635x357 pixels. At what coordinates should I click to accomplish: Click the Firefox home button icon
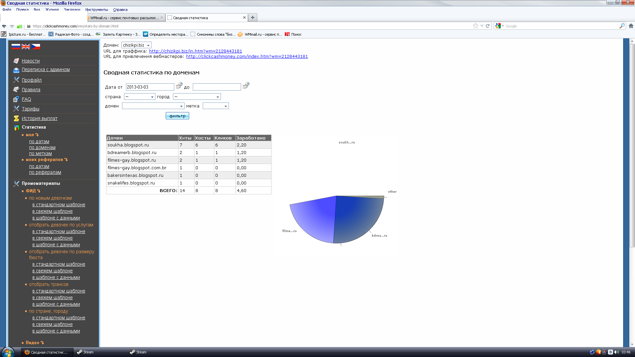coord(631,26)
